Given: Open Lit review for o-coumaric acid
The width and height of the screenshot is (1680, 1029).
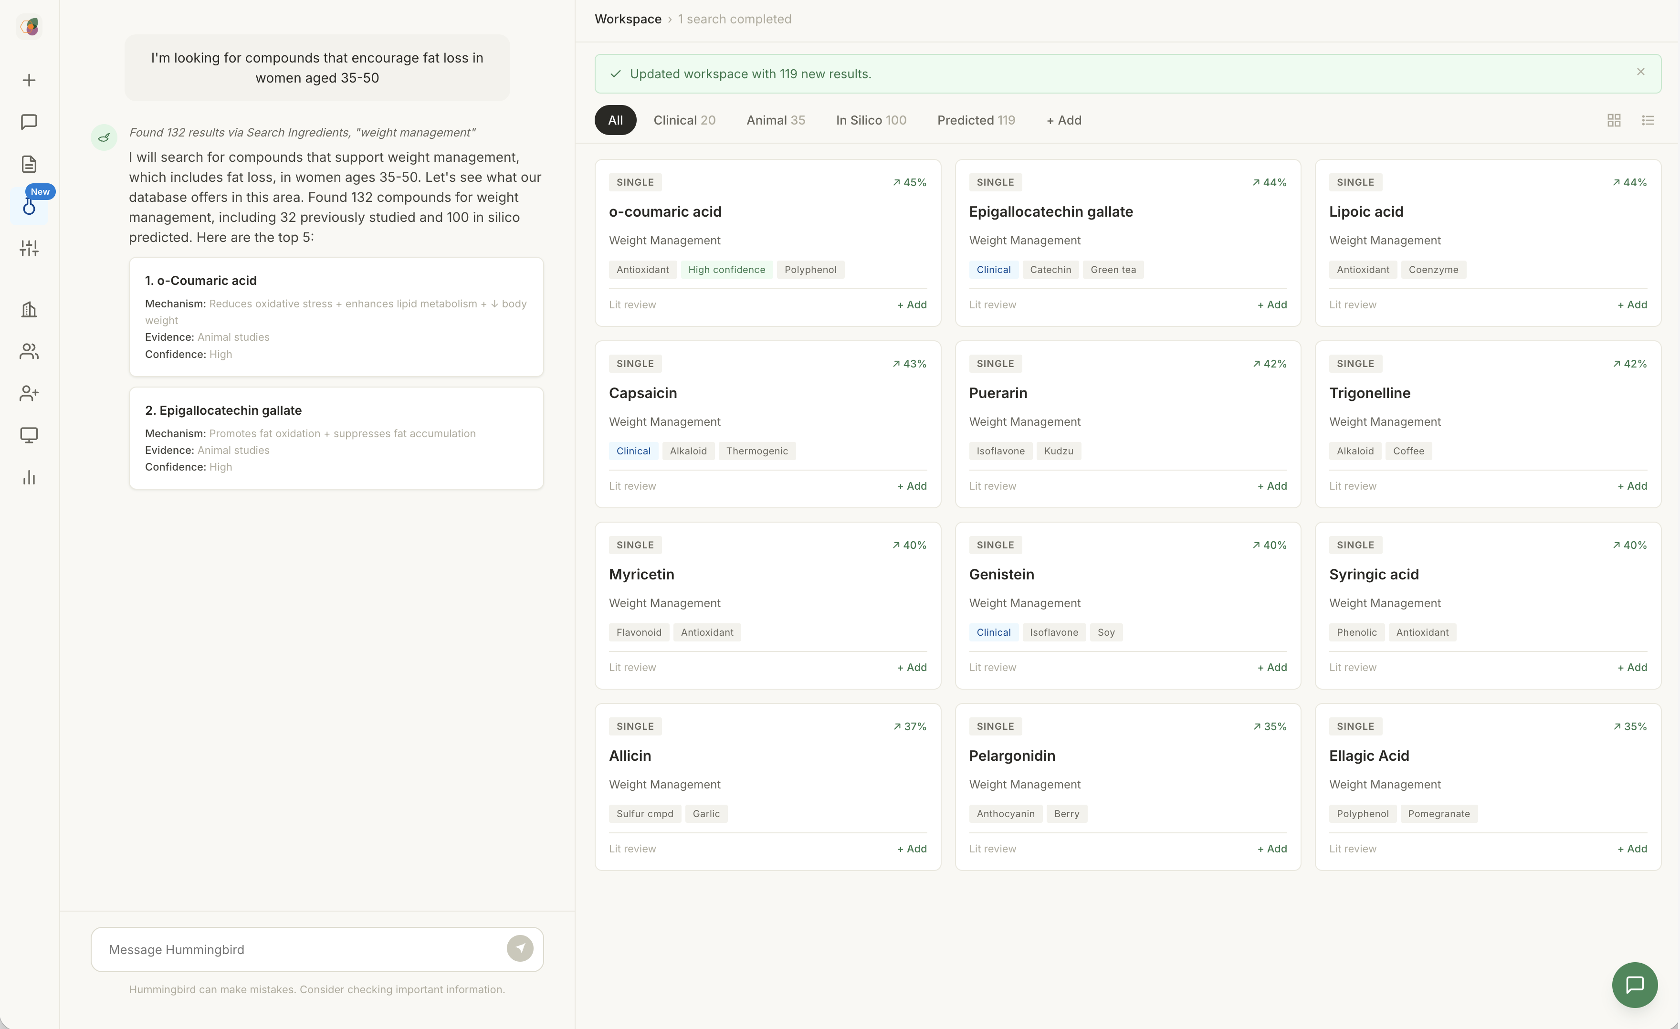Looking at the screenshot, I should (x=632, y=305).
